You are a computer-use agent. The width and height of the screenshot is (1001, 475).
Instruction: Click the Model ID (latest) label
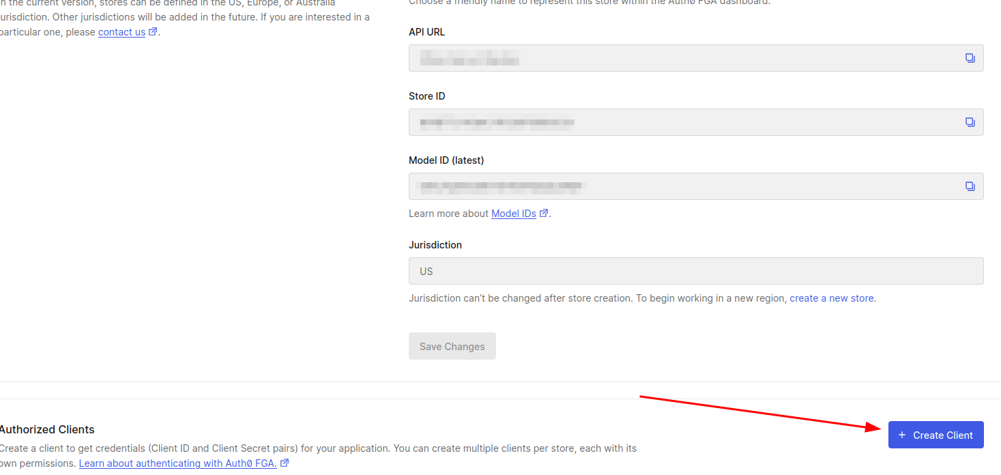pos(446,160)
